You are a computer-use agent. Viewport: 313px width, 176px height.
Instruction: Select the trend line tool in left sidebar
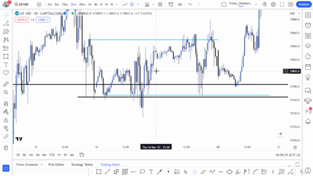coord(6,23)
